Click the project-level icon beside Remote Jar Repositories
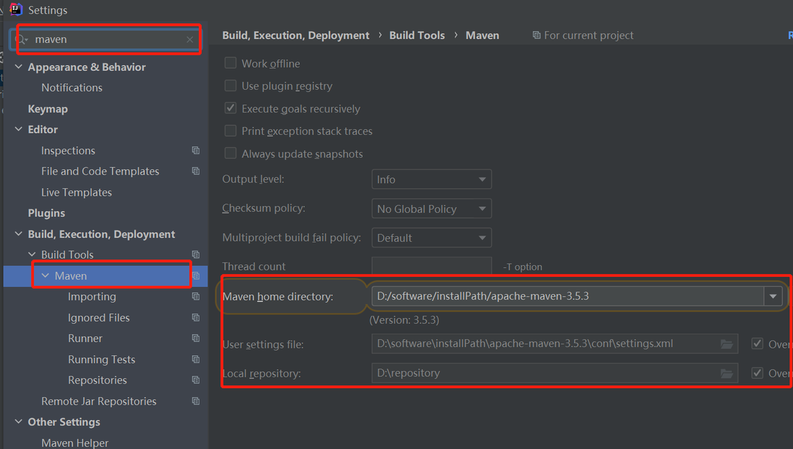The height and width of the screenshot is (449, 793). point(196,401)
